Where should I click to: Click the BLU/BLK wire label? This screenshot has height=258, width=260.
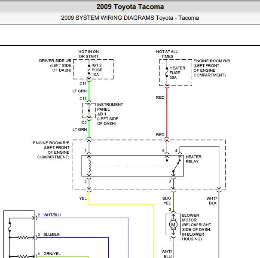[x=52, y=234]
